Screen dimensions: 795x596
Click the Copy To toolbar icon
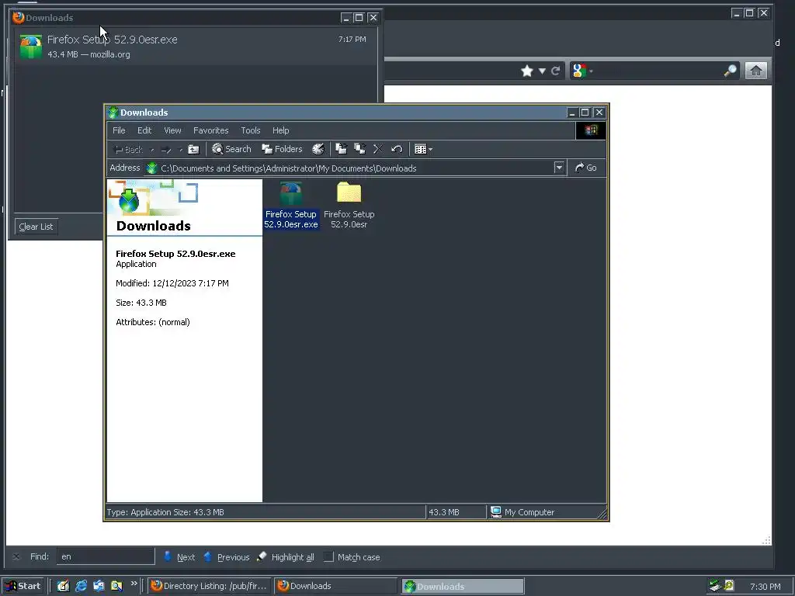[360, 149]
